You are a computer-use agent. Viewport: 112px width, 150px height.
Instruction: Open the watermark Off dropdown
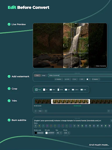tap(82, 79)
